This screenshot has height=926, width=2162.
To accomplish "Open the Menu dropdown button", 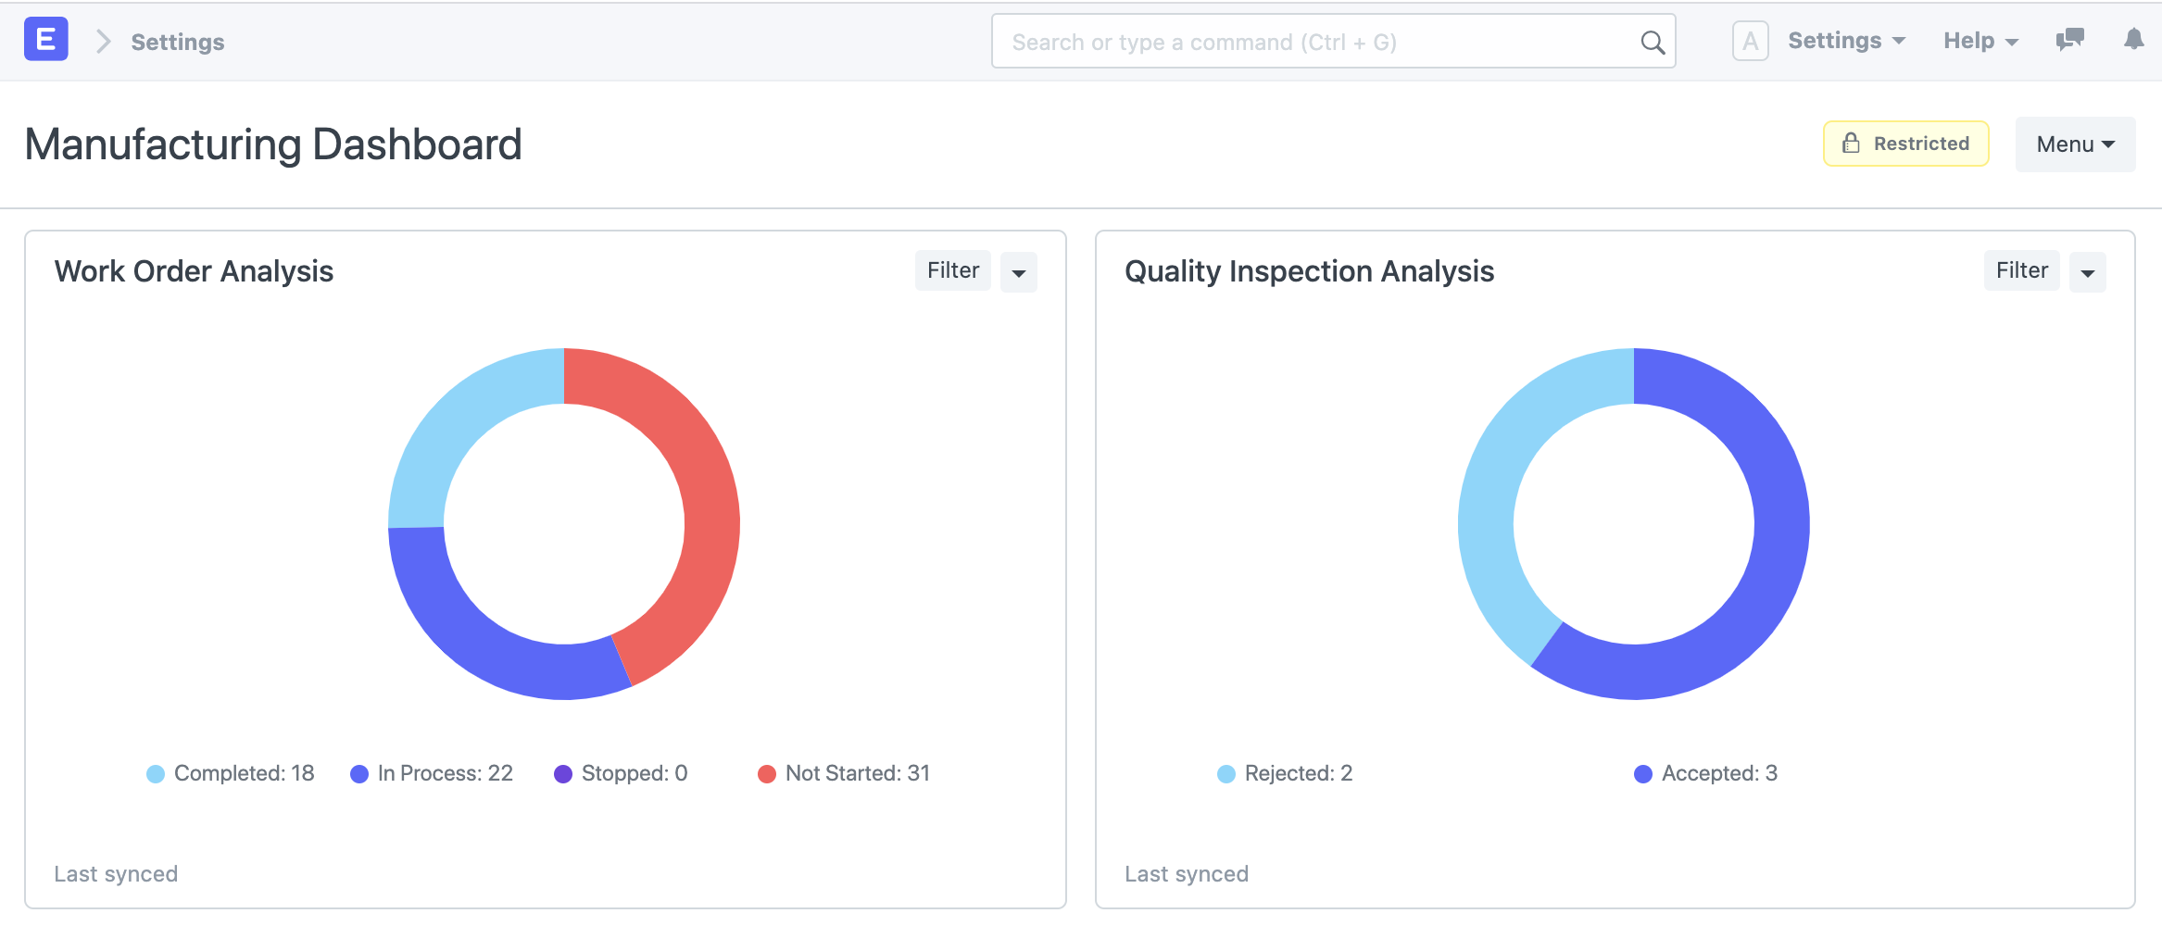I will point(2075,144).
